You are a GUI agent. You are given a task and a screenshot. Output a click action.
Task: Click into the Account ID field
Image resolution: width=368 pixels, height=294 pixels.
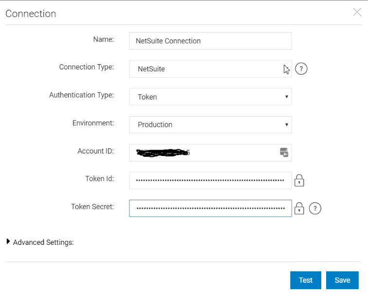210,153
